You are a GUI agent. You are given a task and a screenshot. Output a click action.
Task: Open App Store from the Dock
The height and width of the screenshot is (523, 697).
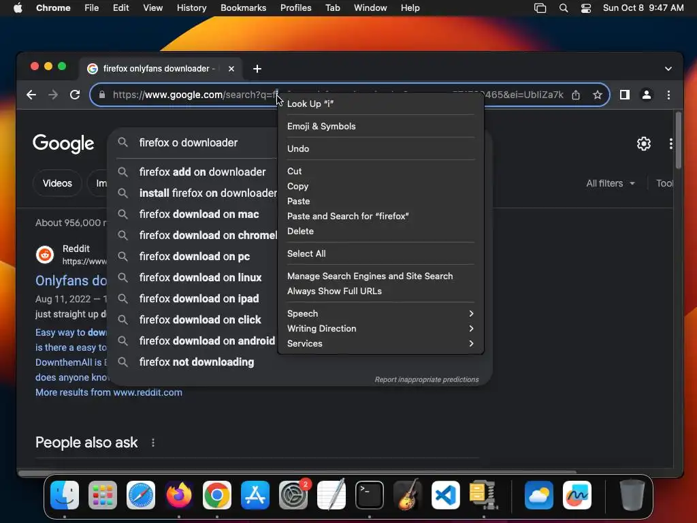click(x=255, y=495)
